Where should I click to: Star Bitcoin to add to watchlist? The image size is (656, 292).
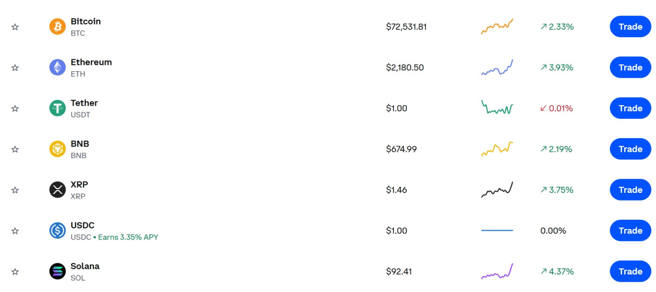pyautogui.click(x=15, y=27)
